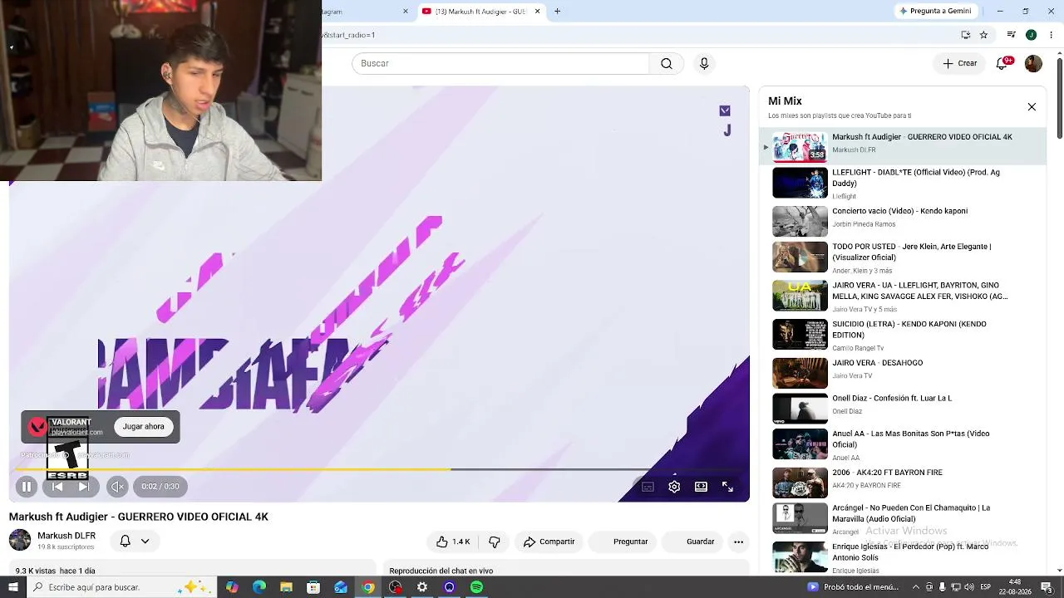Open the Markush DLFR channel name link
Screen dimensions: 1064x598
pos(66,536)
